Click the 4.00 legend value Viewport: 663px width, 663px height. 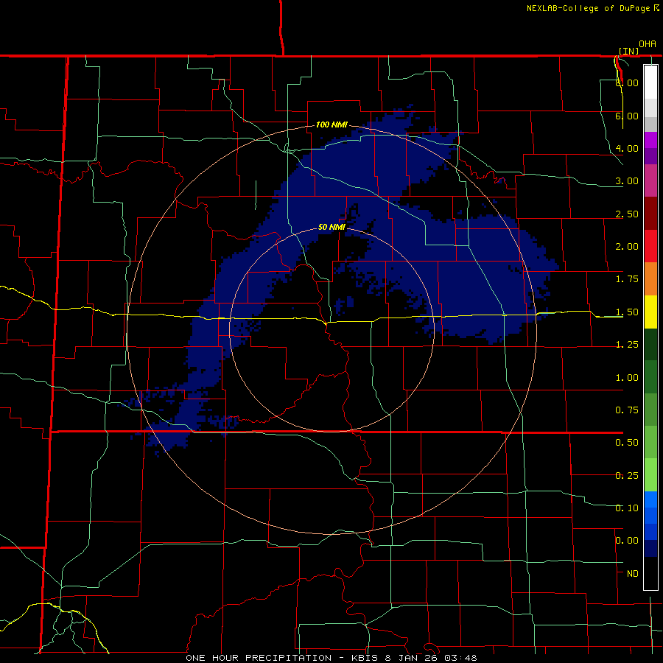click(627, 148)
